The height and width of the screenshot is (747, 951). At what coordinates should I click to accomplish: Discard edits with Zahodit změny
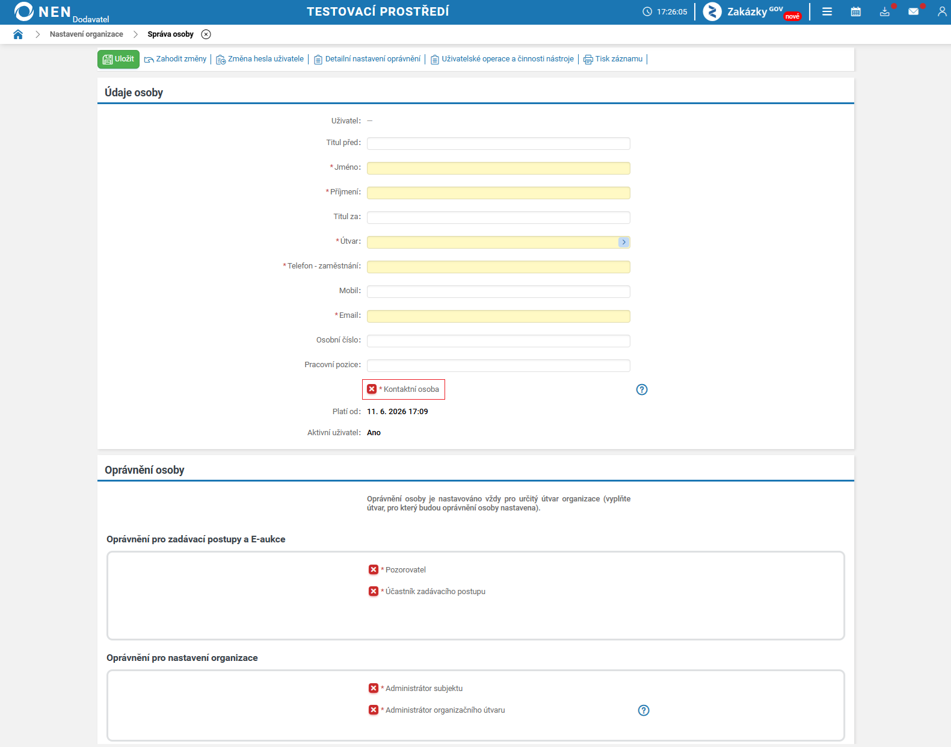pos(175,59)
